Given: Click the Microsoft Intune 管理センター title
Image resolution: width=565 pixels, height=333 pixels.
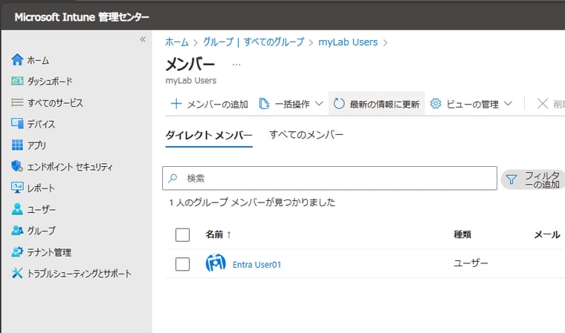Looking at the screenshot, I should coord(82,17).
